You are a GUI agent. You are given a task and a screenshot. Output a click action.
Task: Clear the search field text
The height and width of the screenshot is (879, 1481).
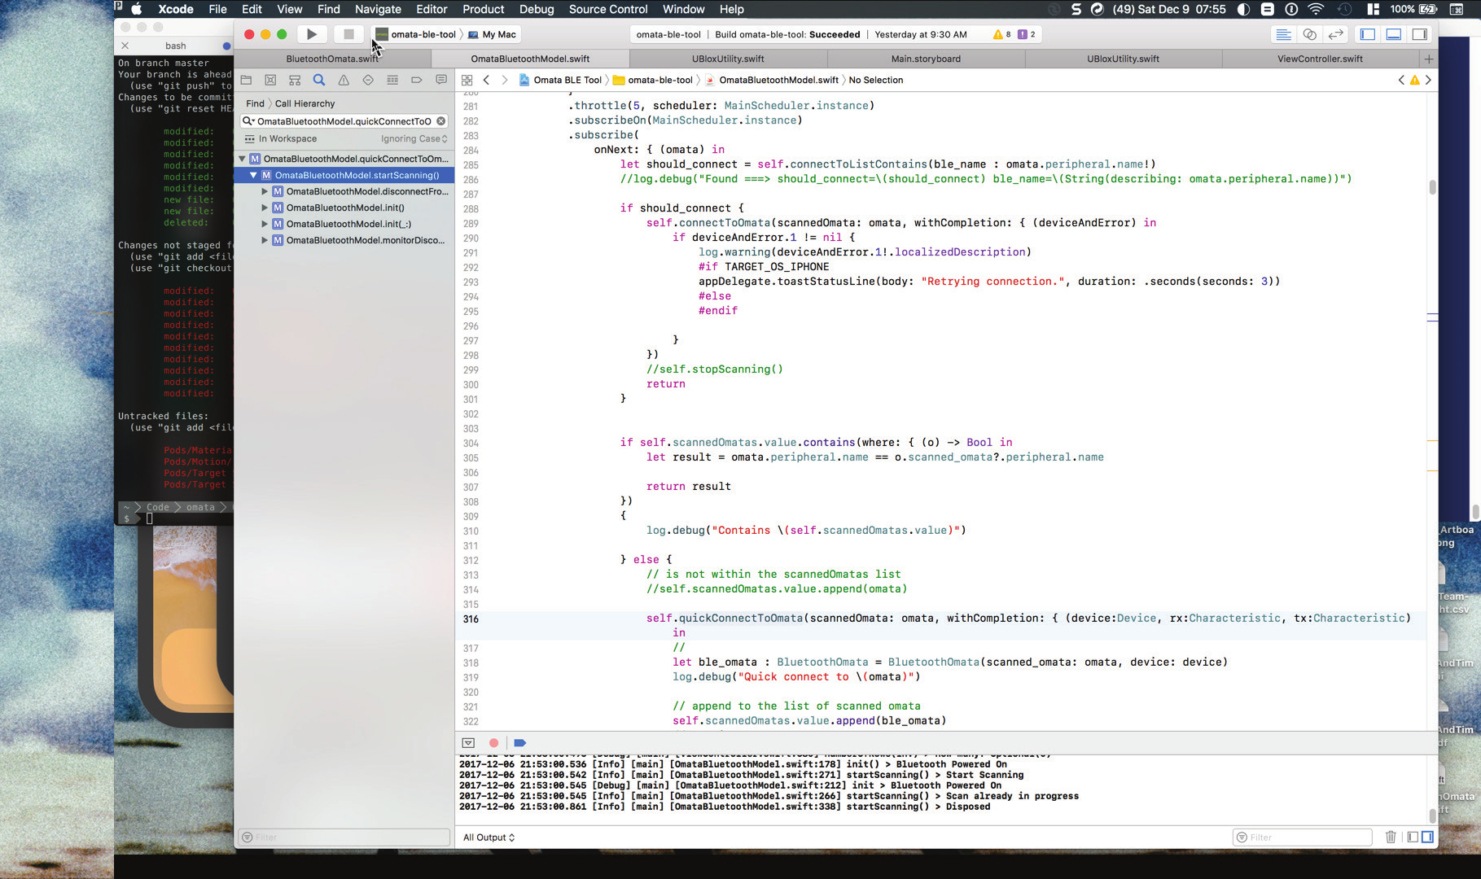tap(441, 121)
